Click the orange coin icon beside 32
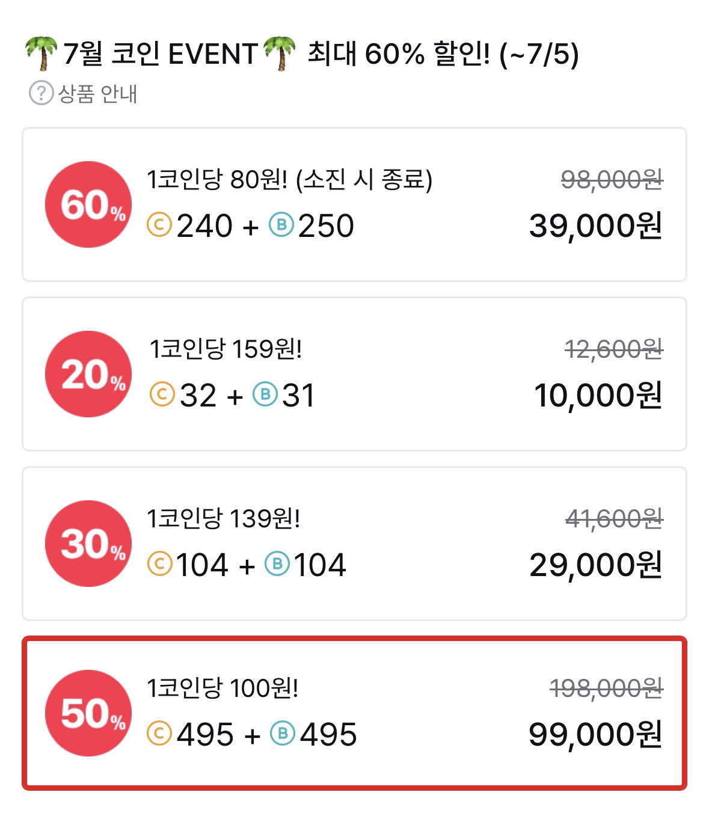709x822 pixels. 162,395
